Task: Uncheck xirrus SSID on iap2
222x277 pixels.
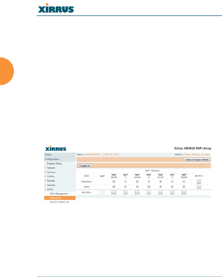Action: [x=114, y=186]
